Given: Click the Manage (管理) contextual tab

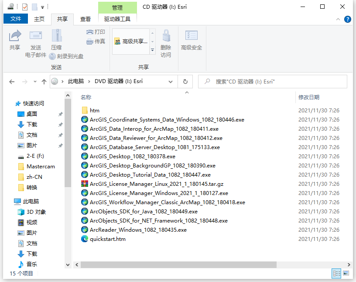Looking at the screenshot, I should pyautogui.click(x=117, y=7).
